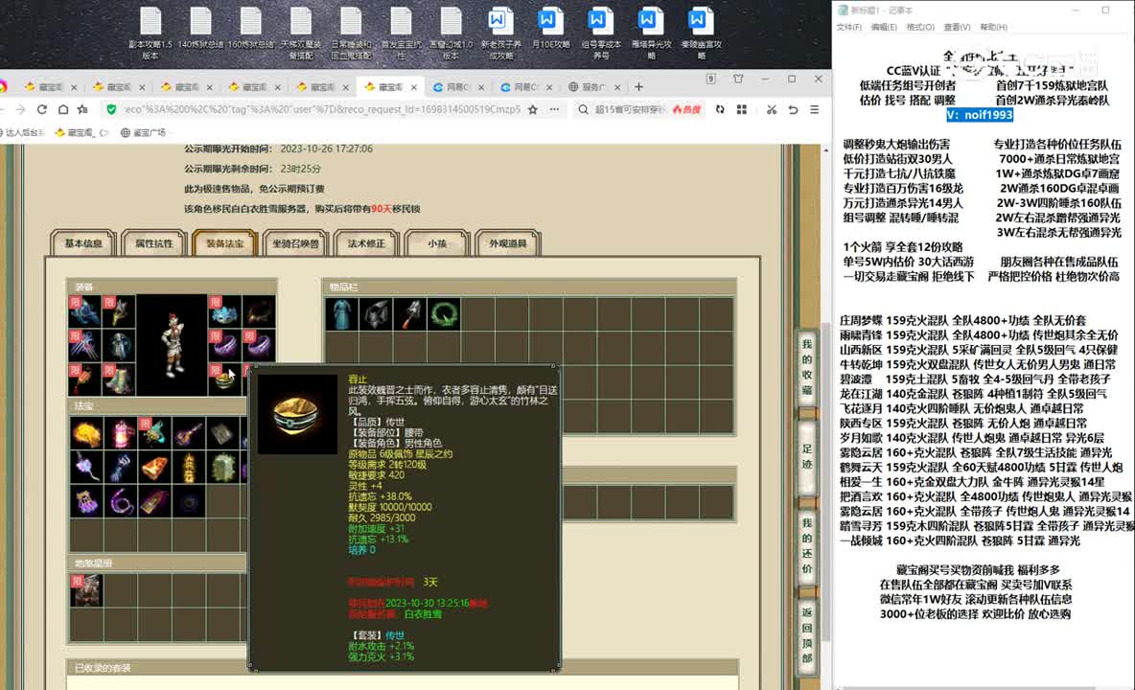Open Notepad 查看(V) menu
This screenshot has width=1135, height=690.
957,27
